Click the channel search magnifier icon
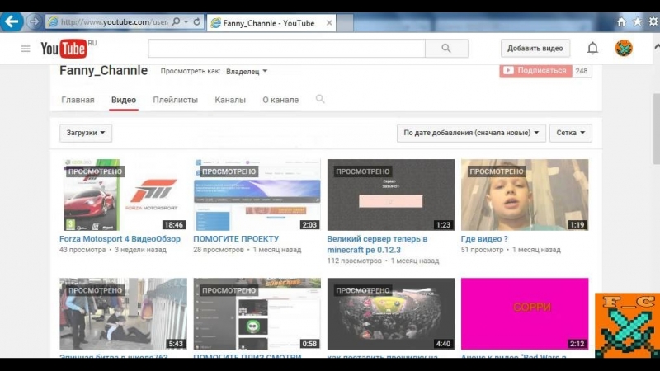The image size is (660, 371). click(320, 99)
